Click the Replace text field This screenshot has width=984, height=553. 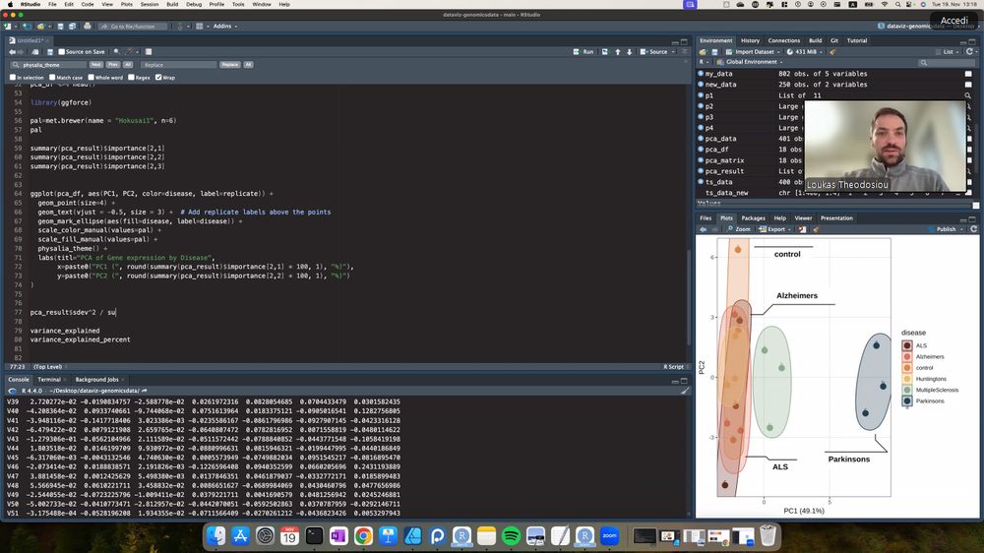[178, 64]
